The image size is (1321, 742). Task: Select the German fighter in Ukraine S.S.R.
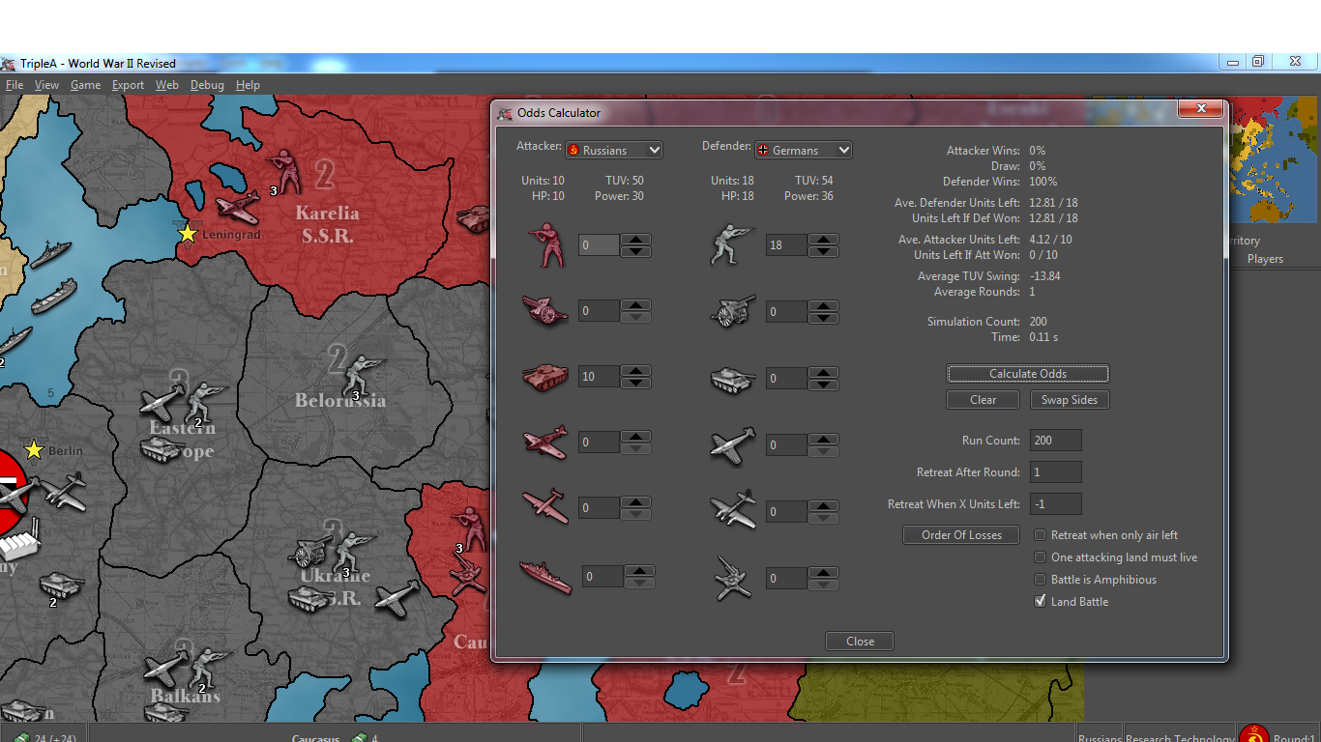(396, 598)
